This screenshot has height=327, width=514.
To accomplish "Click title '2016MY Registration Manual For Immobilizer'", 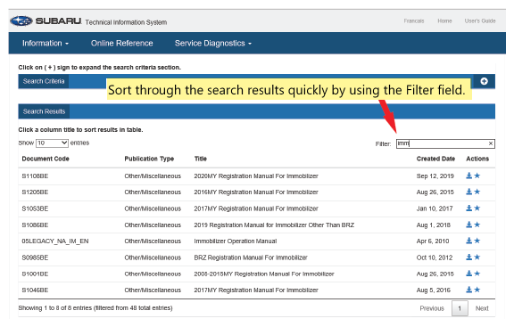I will pos(256,192).
